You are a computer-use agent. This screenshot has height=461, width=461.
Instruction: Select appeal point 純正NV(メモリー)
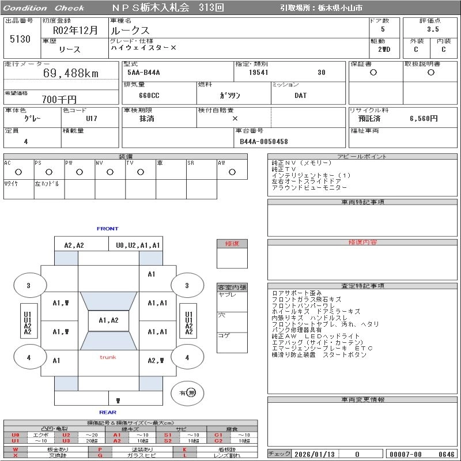click(301, 163)
